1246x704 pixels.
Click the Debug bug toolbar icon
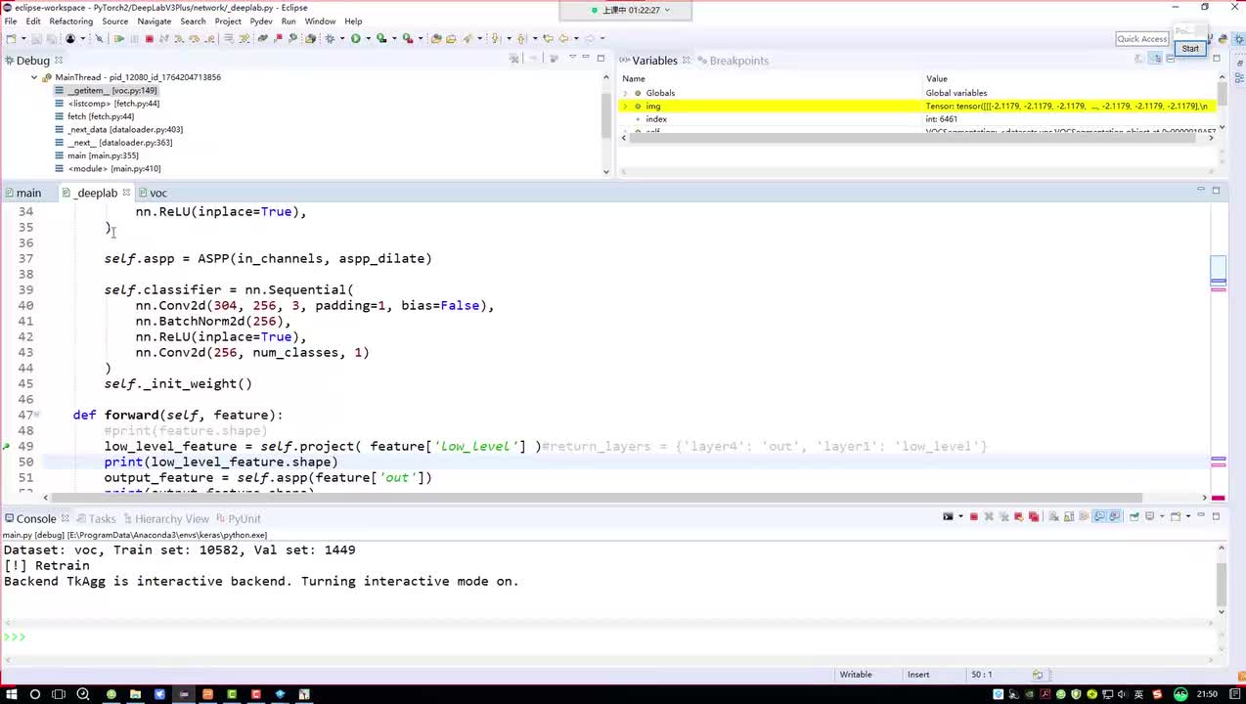329,38
